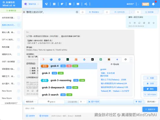The width and height of the screenshot is (160, 120).
Task: Select the black K provider icon
Action: (93, 59)
